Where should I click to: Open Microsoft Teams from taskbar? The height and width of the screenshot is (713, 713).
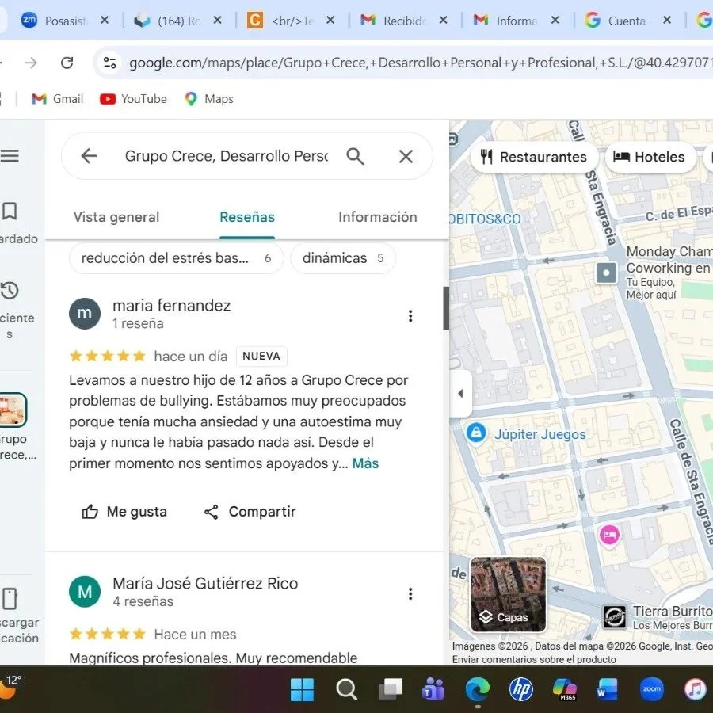tap(433, 689)
